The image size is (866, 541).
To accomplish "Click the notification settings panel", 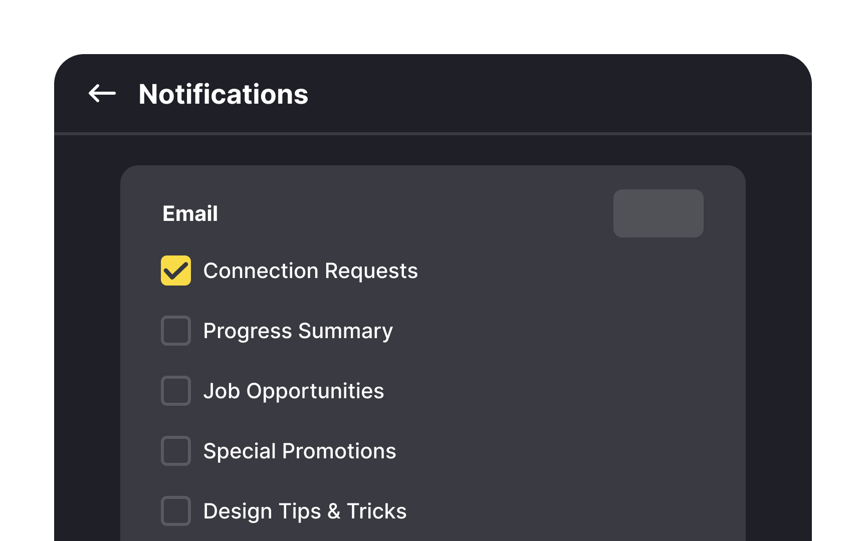I will pos(433,351).
